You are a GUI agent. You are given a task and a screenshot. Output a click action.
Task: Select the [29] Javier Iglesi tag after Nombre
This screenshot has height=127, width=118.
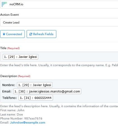(x=35, y=85)
